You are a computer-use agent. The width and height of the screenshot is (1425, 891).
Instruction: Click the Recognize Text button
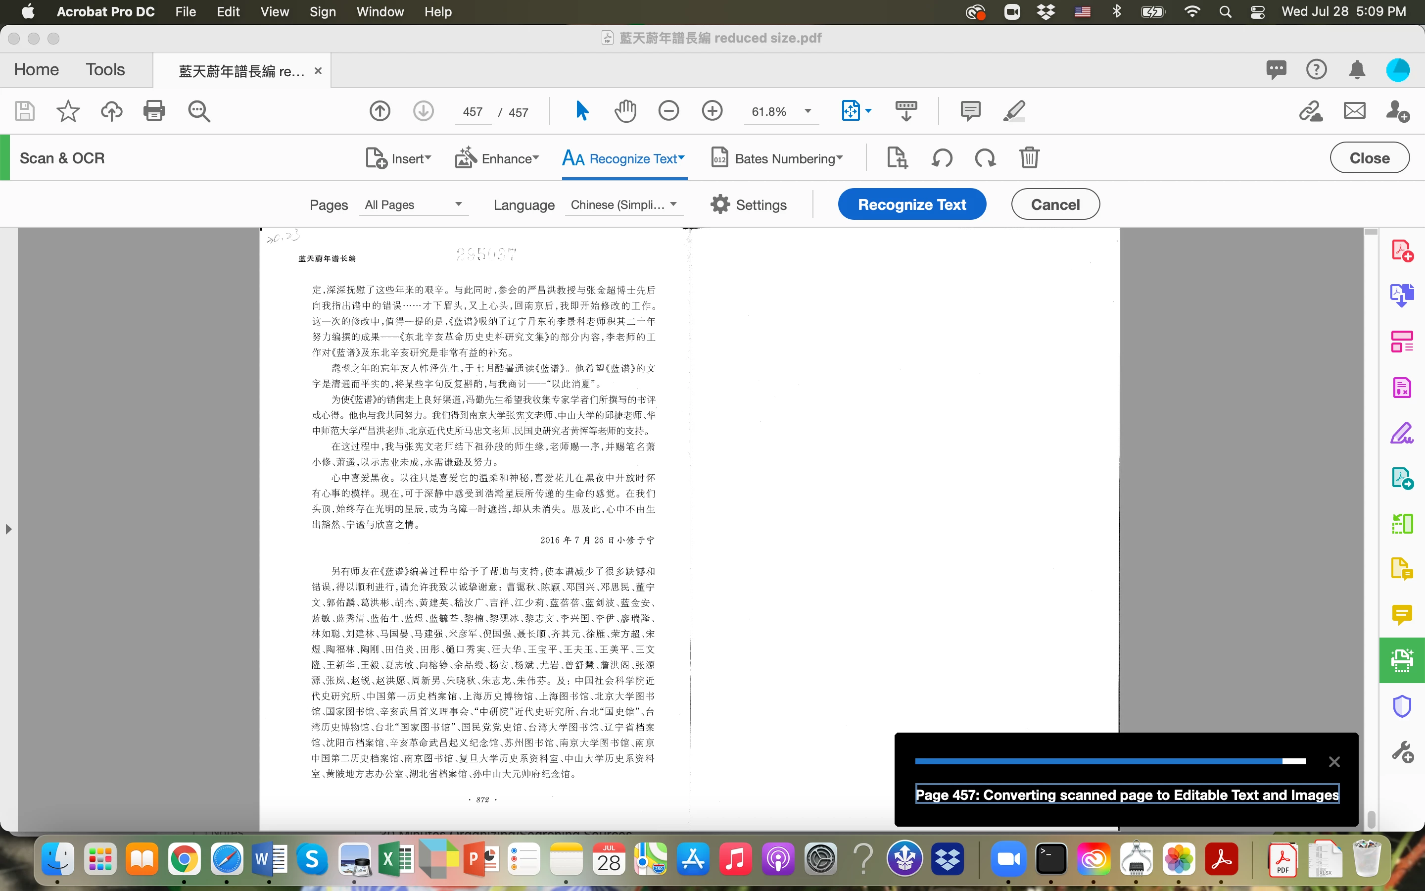click(911, 204)
